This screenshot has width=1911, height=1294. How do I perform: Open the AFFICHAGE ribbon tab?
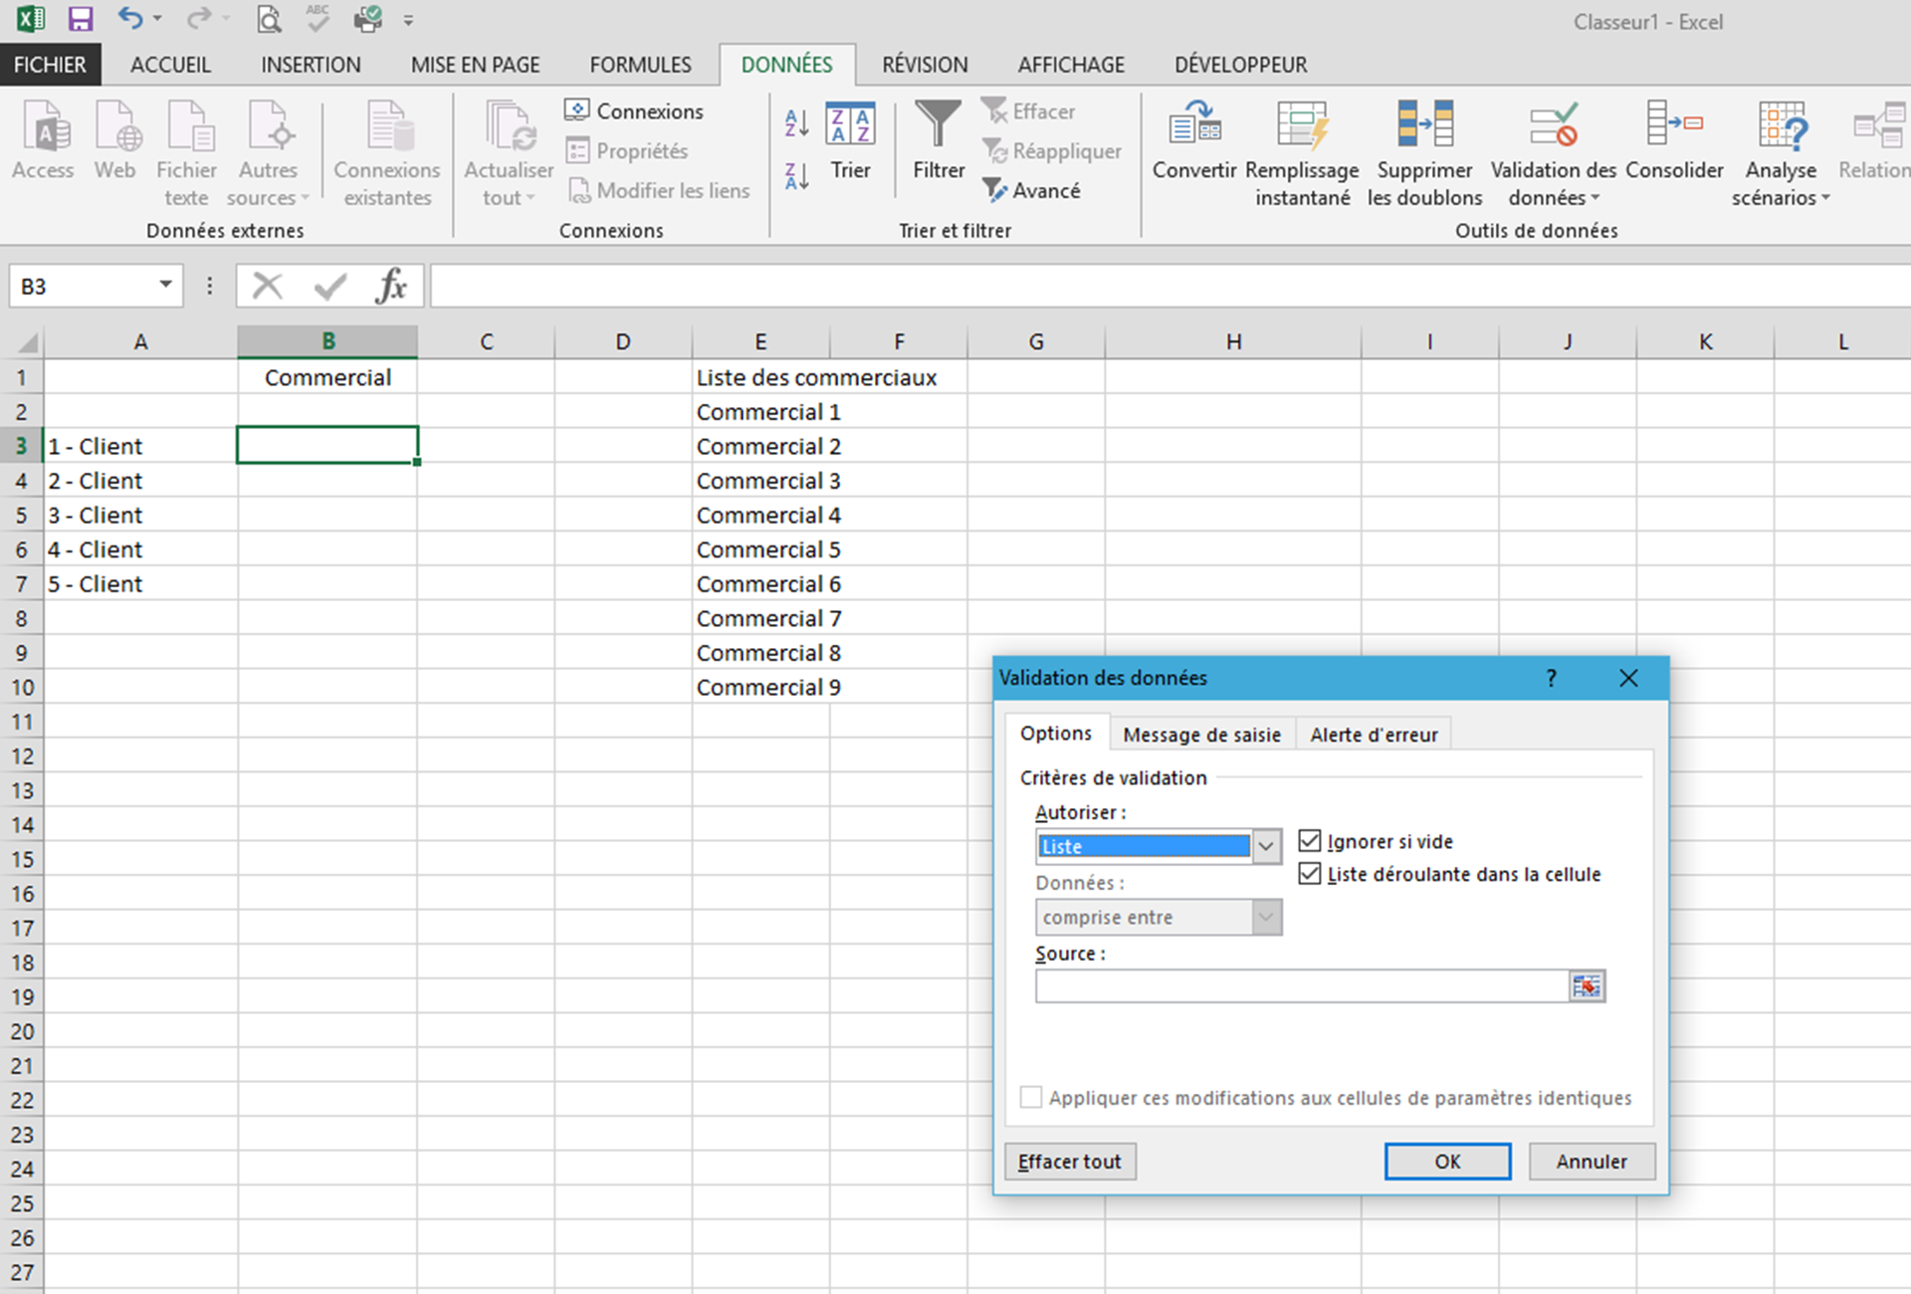(x=1071, y=65)
